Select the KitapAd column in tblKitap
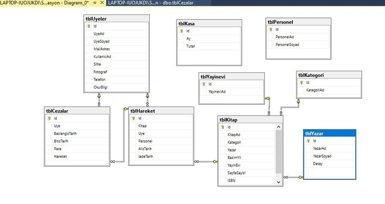The image size is (385, 204). coord(247,135)
